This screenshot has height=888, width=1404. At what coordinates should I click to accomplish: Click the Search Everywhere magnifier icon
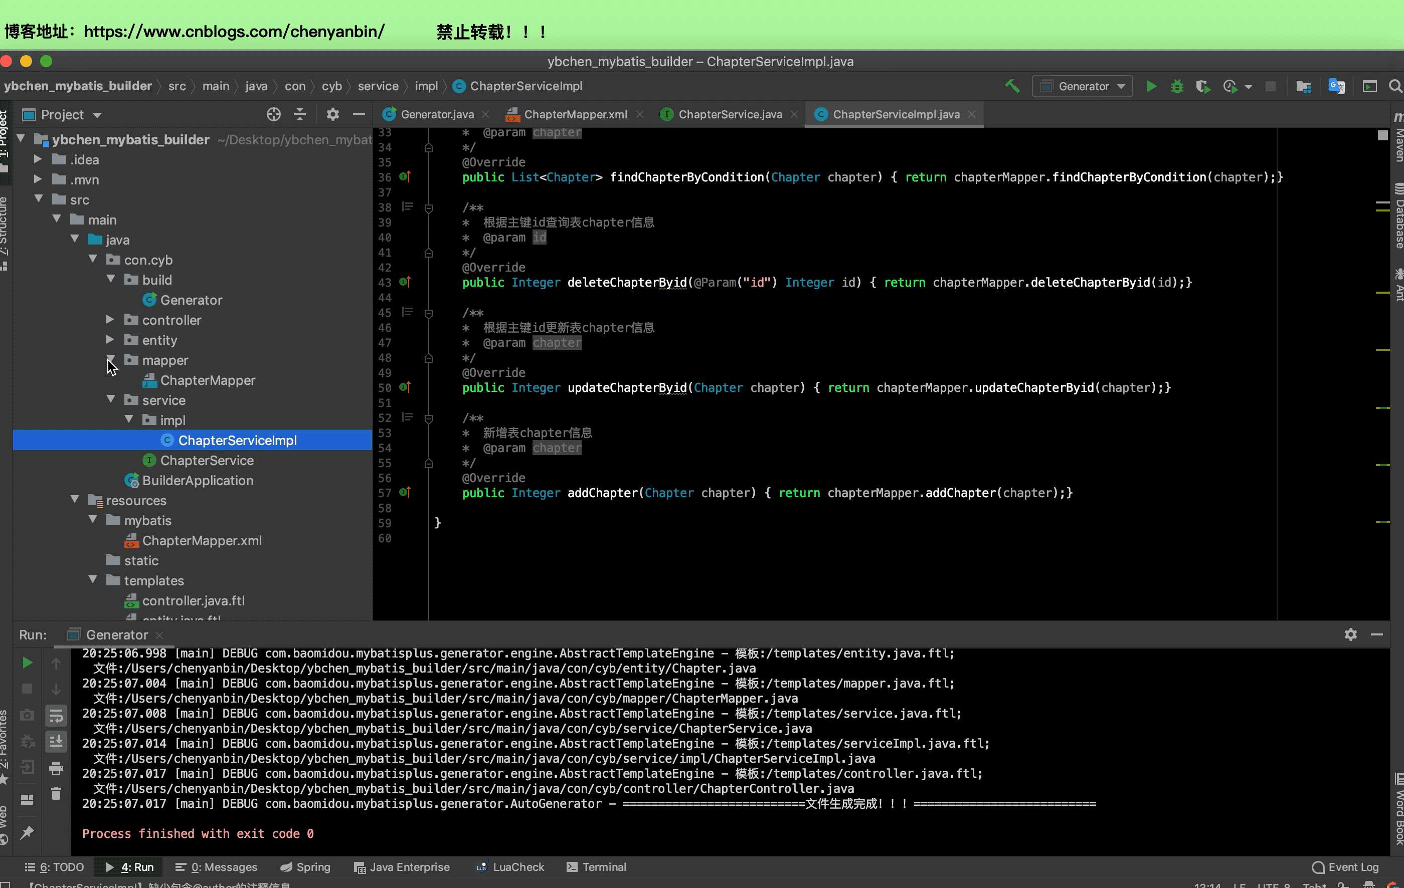tap(1395, 86)
